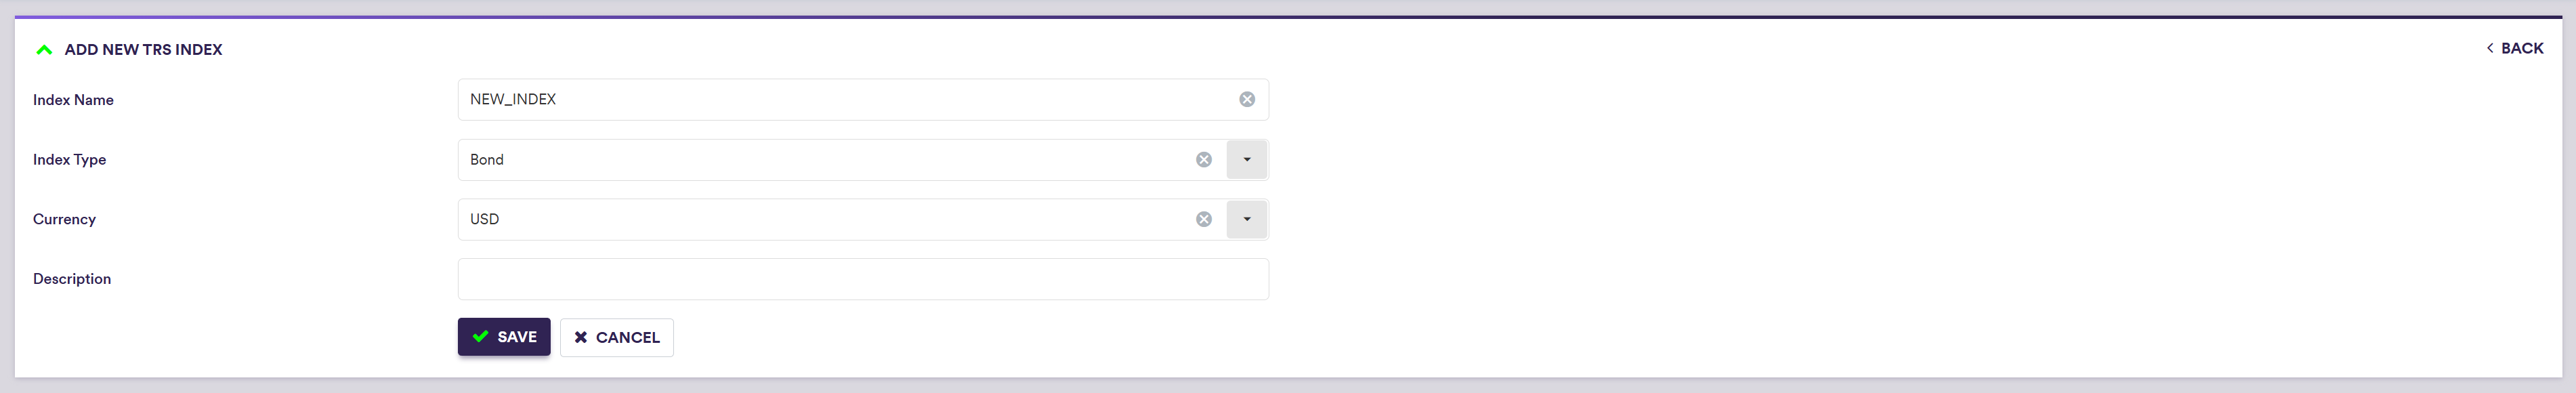Image resolution: width=2576 pixels, height=393 pixels.
Task: Click the USD value in Currency
Action: point(485,219)
